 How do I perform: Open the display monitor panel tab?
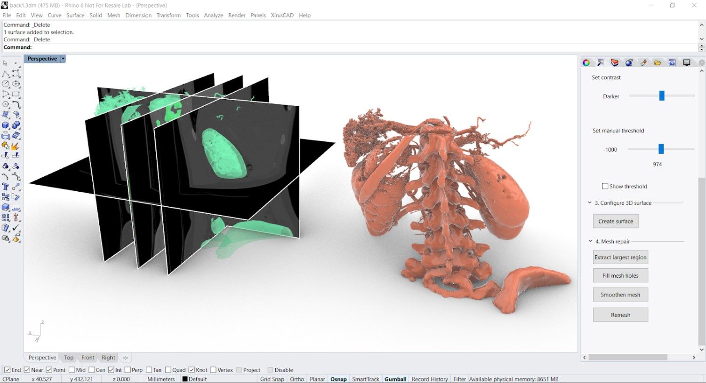click(687, 62)
